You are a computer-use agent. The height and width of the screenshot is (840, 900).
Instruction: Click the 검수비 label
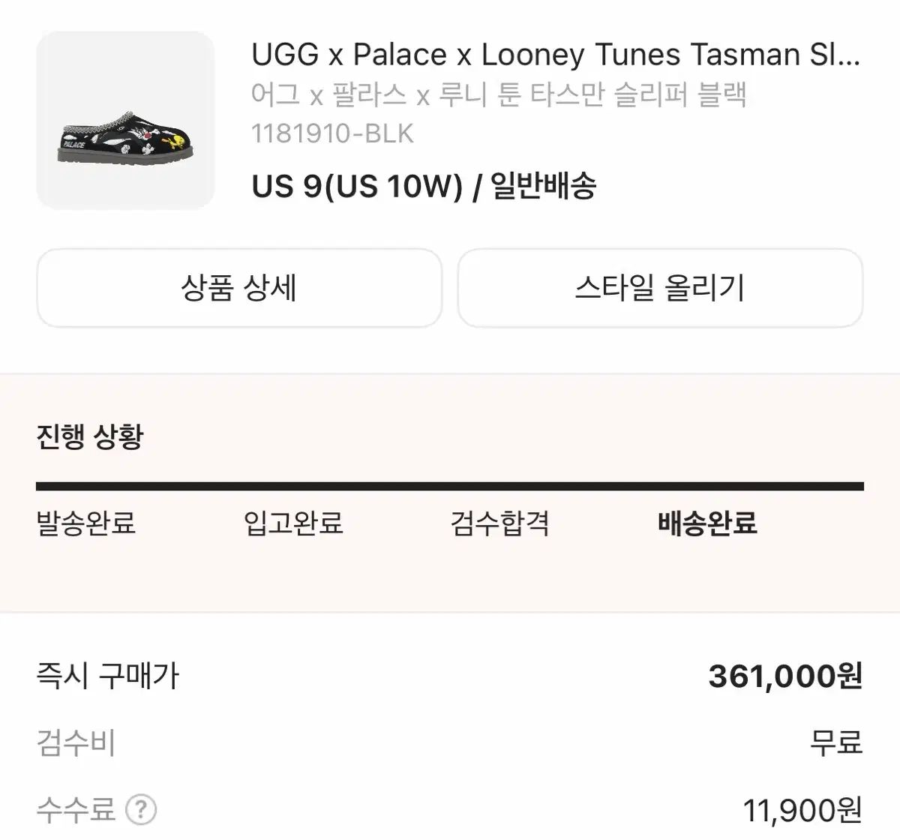click(x=76, y=742)
